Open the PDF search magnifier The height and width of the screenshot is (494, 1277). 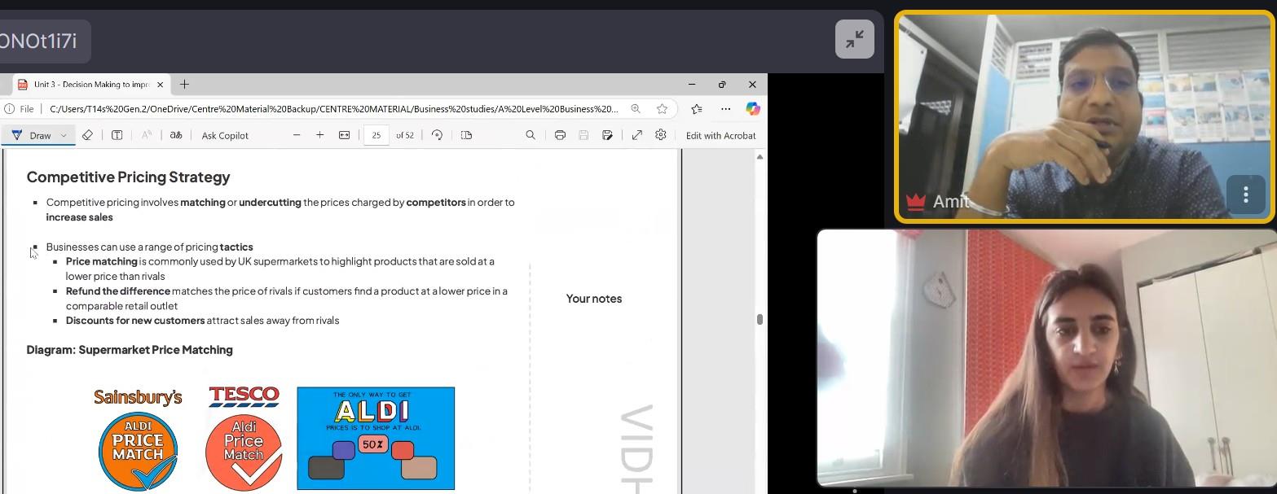[531, 135]
